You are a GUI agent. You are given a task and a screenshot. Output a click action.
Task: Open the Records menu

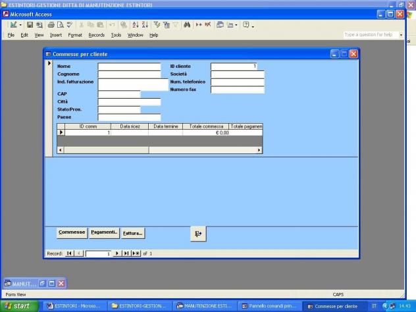(x=97, y=35)
